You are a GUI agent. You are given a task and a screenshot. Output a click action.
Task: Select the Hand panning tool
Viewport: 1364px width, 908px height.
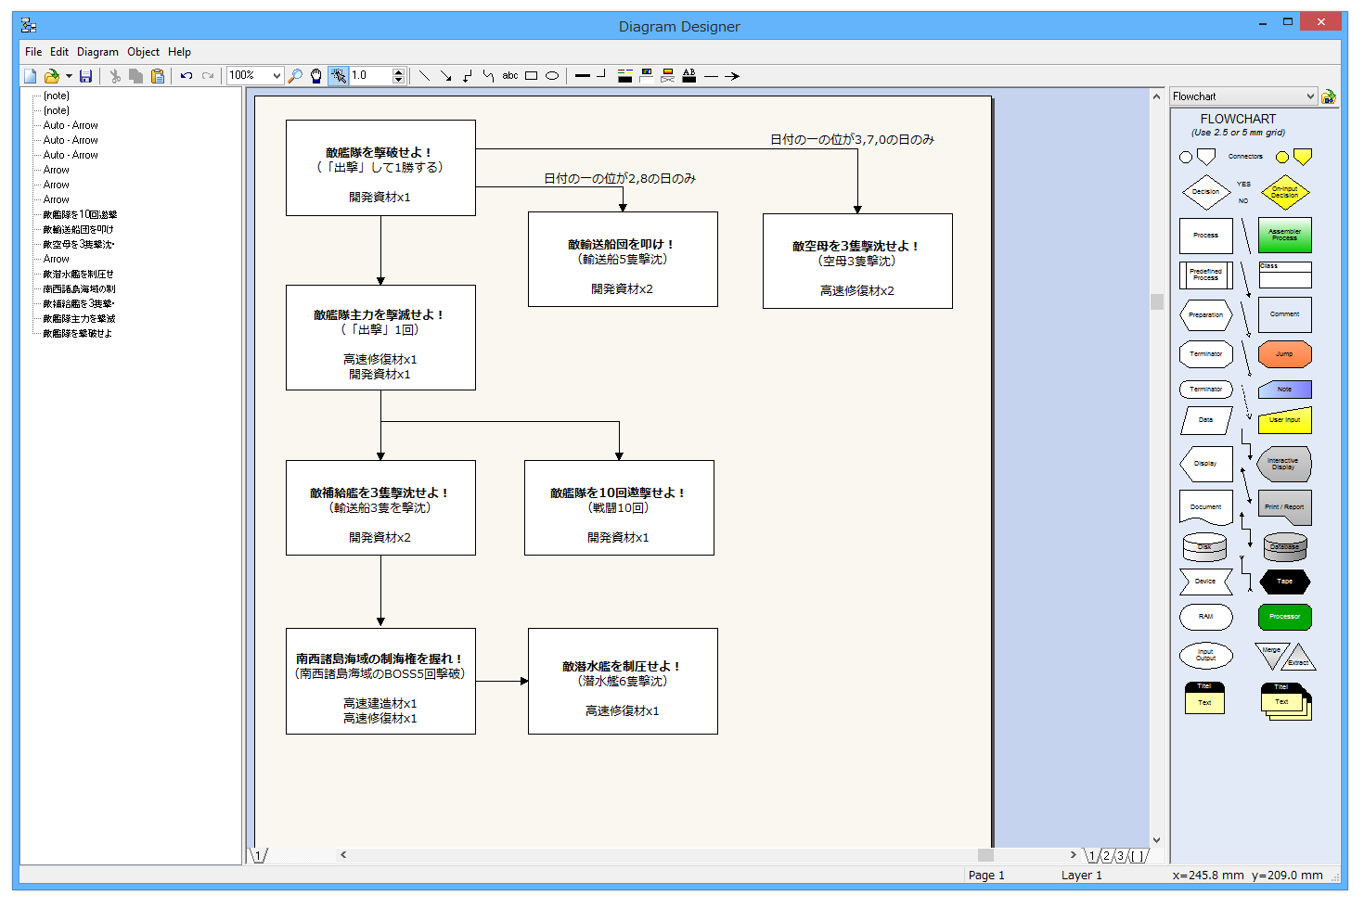pos(316,76)
